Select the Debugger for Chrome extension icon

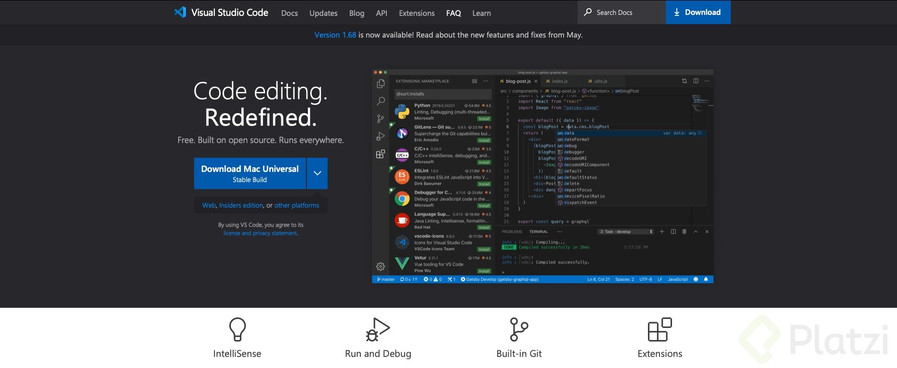402,198
